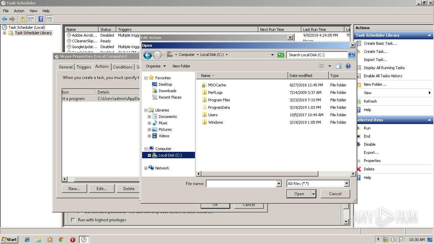
Task: Collapse the Favorites group
Action: (146, 78)
